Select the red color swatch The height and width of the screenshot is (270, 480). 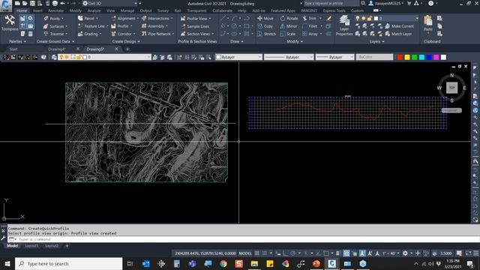coord(400,57)
